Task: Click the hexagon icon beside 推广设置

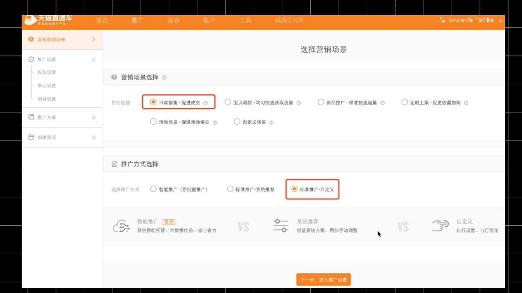Action: coord(31,59)
